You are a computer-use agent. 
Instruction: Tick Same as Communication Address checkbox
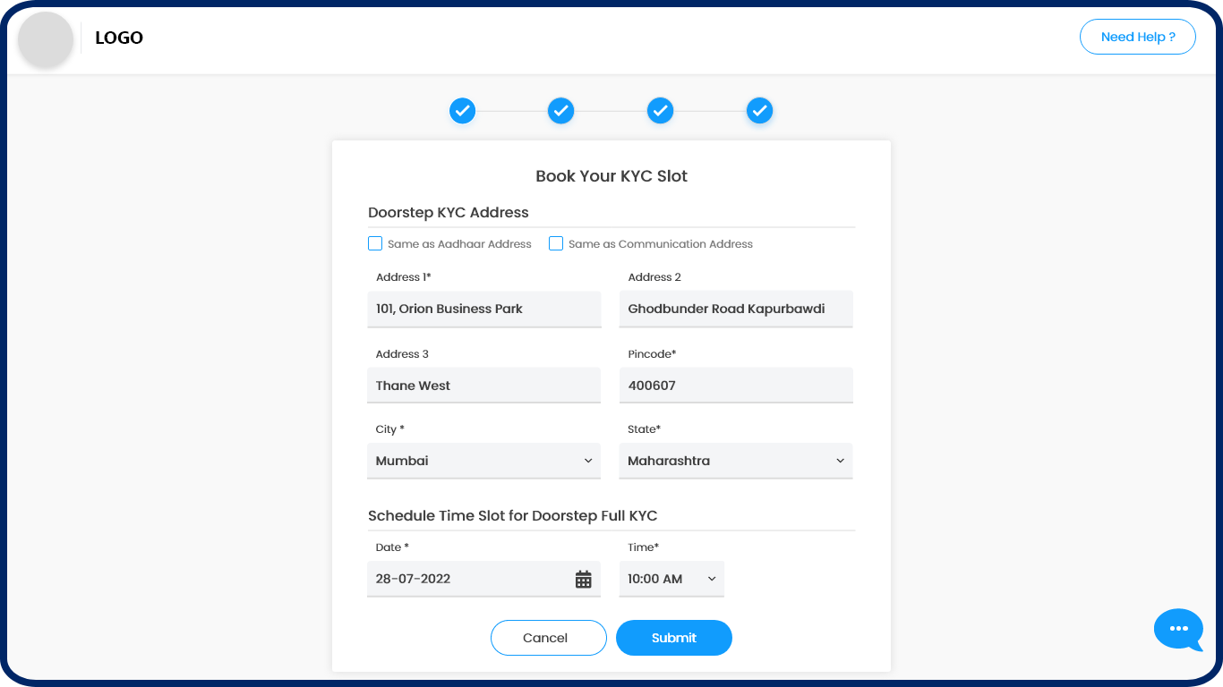pyautogui.click(x=556, y=243)
